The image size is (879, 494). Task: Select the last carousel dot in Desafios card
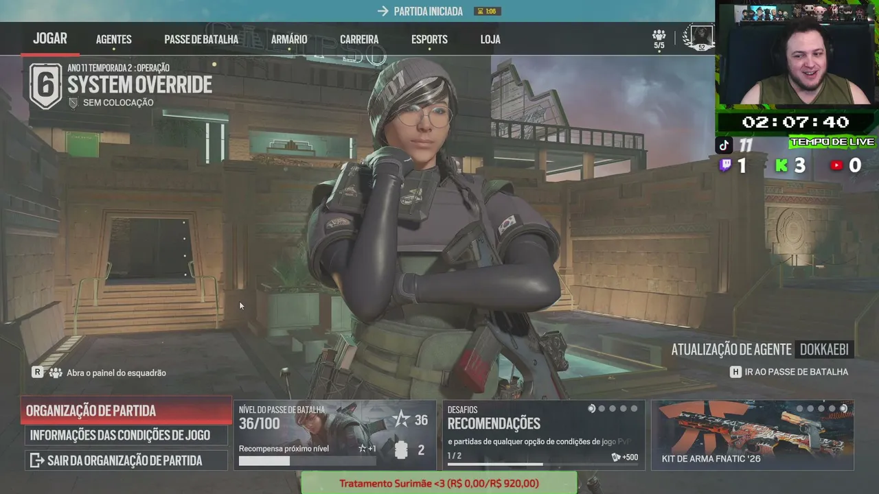coord(634,409)
